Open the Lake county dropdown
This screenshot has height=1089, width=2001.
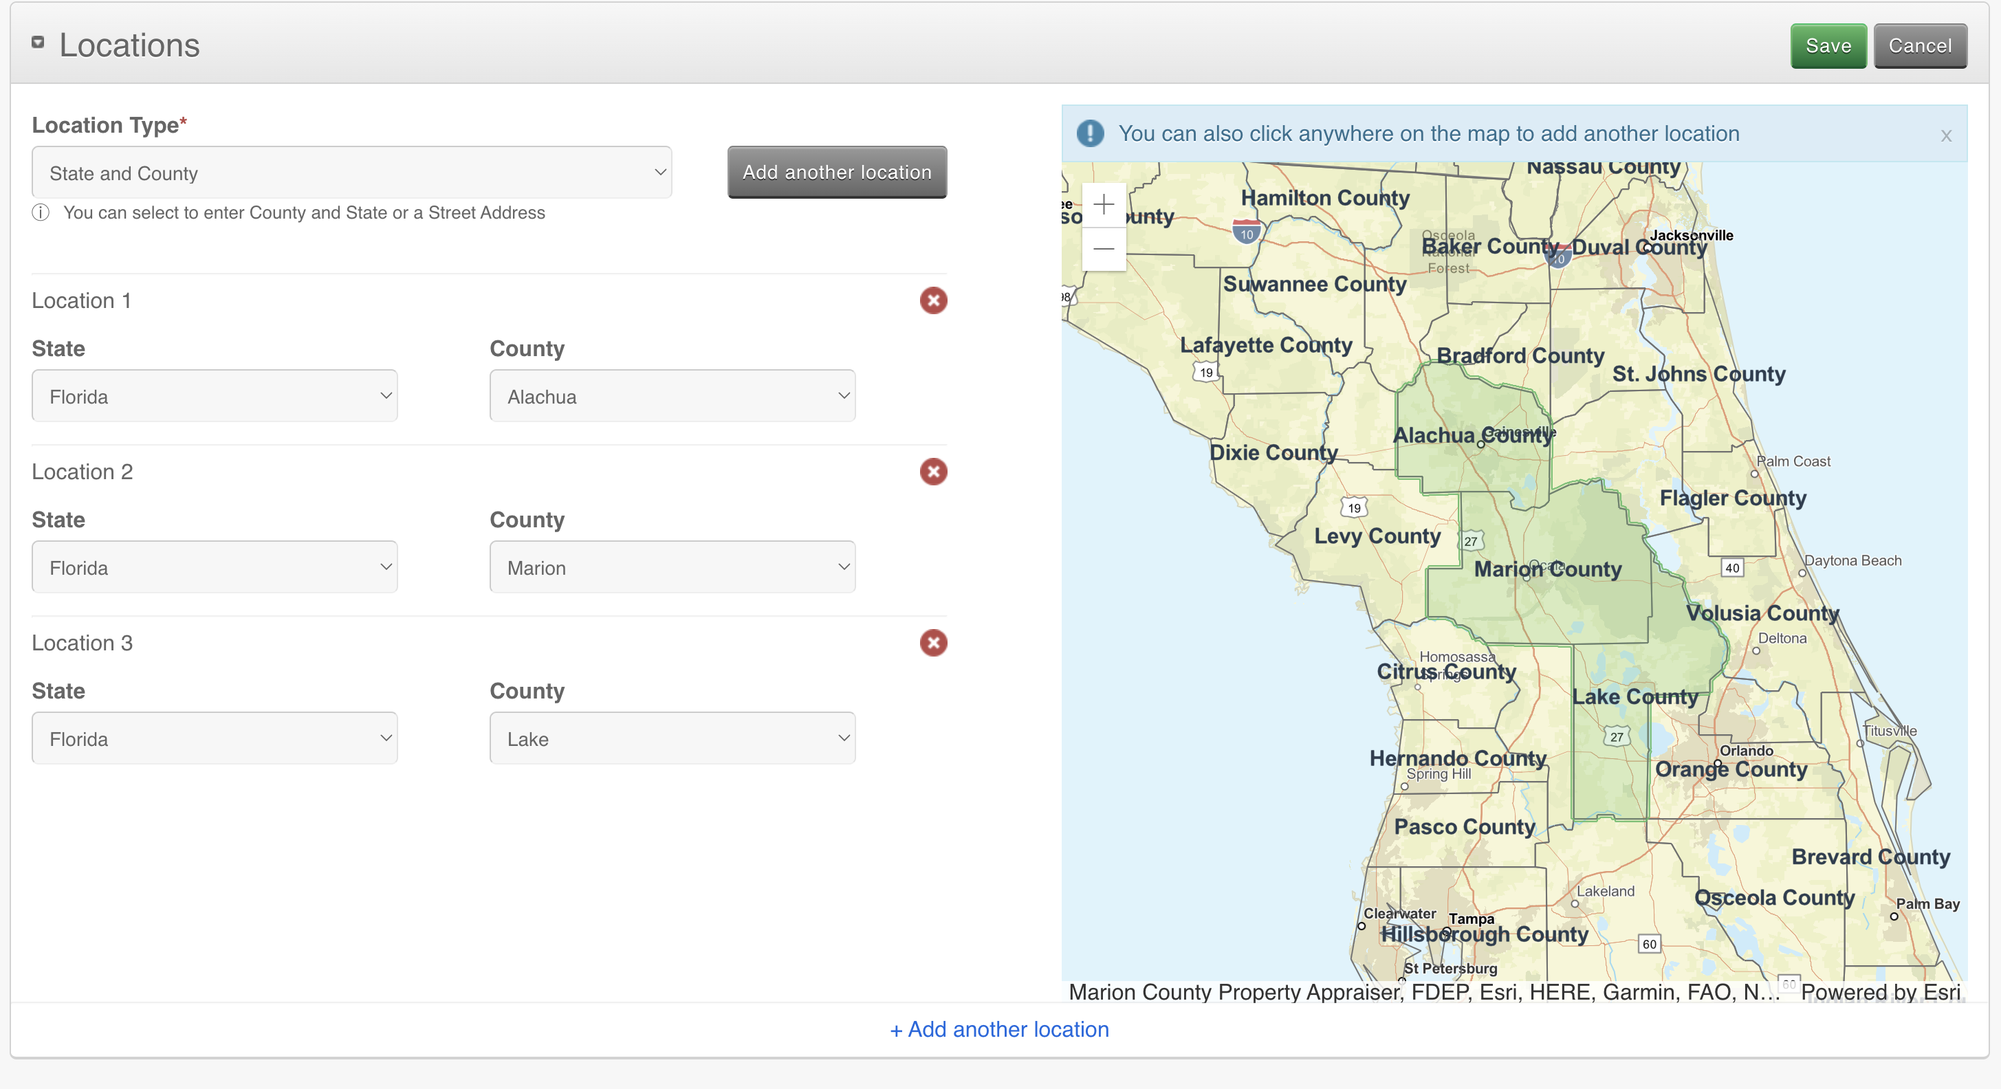coord(672,738)
